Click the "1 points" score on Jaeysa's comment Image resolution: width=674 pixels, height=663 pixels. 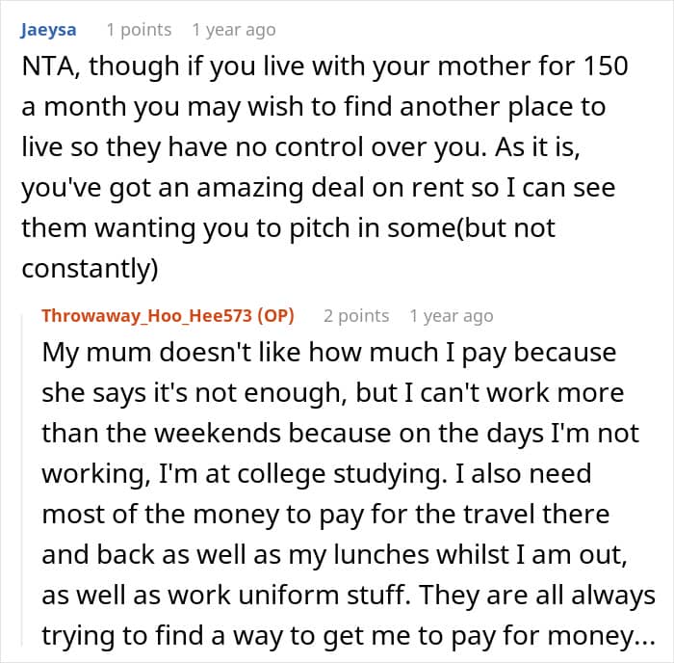coord(139,30)
